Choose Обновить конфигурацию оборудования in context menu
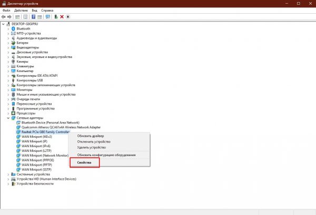Viewport: 316px width, 215px height. (110, 155)
